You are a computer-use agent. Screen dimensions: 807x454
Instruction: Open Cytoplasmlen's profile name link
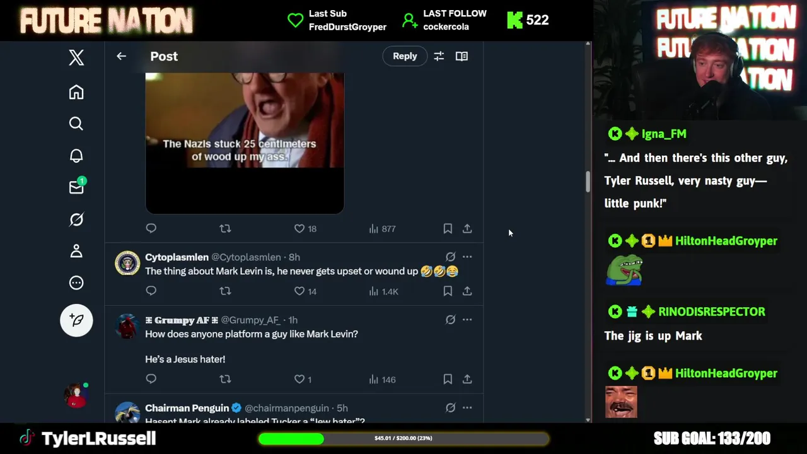click(x=177, y=257)
